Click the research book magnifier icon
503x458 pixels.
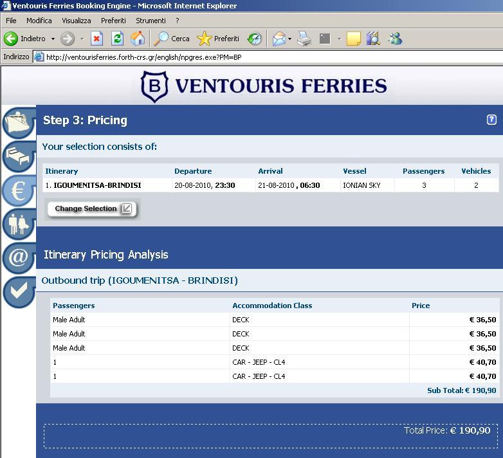click(x=373, y=39)
